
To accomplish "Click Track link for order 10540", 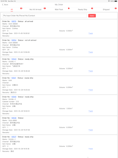I will click(x=91, y=111).
